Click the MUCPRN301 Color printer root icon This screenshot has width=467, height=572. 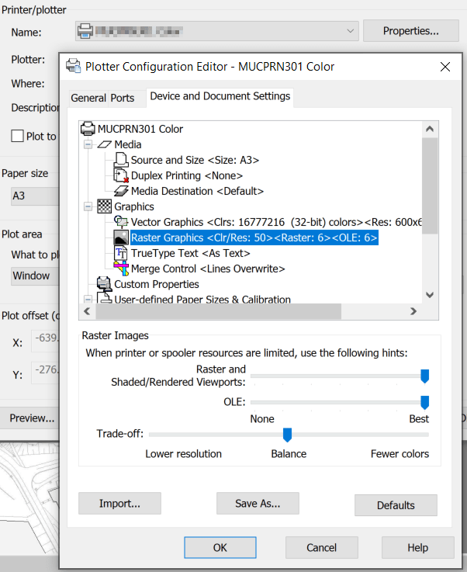coord(88,129)
